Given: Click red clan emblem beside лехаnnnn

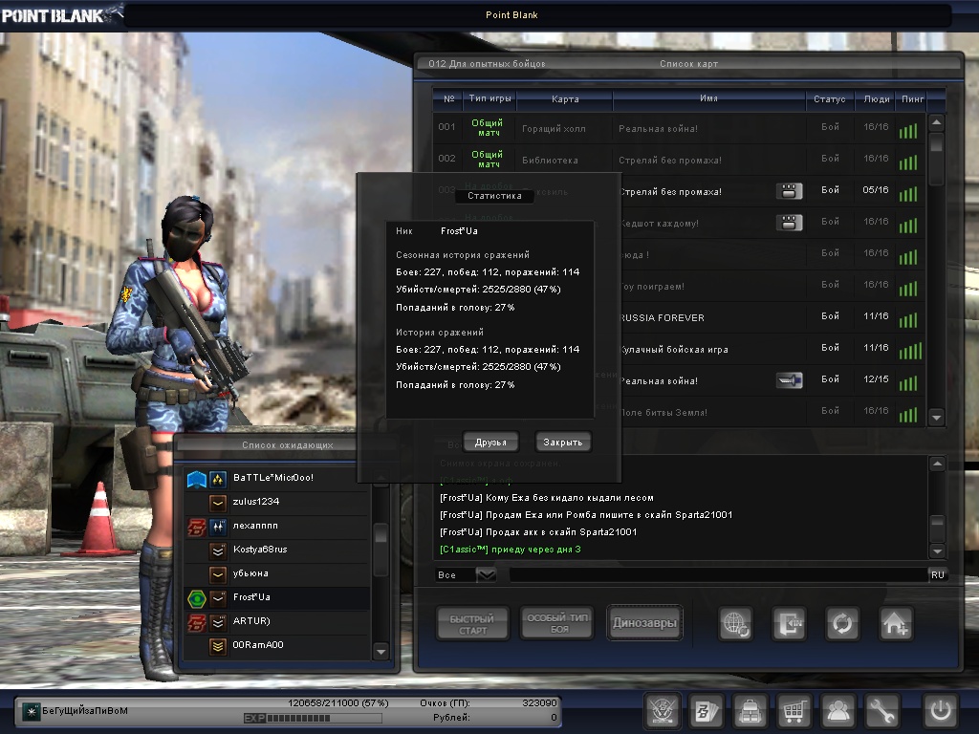Looking at the screenshot, I should click(197, 527).
